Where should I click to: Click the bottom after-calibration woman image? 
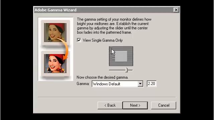56,63
